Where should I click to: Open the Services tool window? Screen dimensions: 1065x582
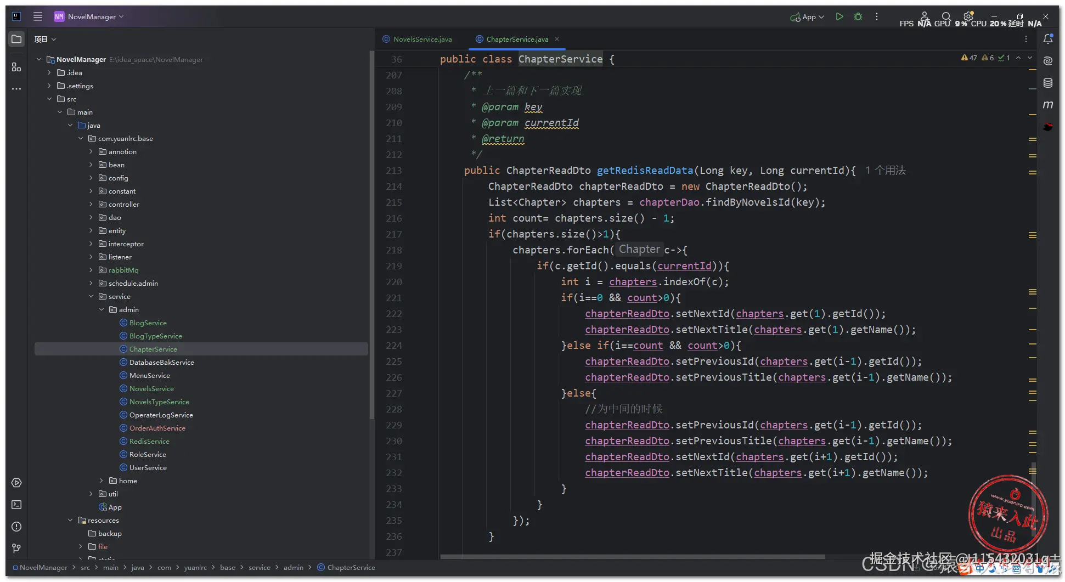pos(16,483)
